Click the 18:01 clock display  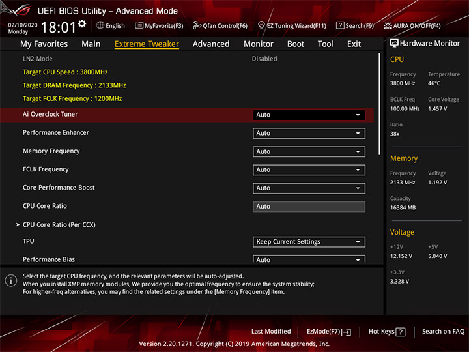pos(59,27)
